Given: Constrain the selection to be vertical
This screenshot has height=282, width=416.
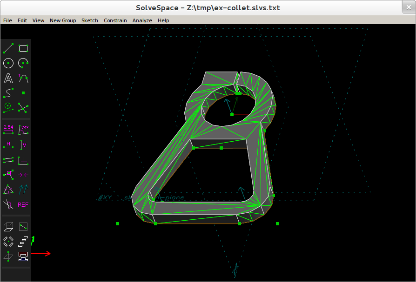Looking at the screenshot, I should tap(23, 145).
